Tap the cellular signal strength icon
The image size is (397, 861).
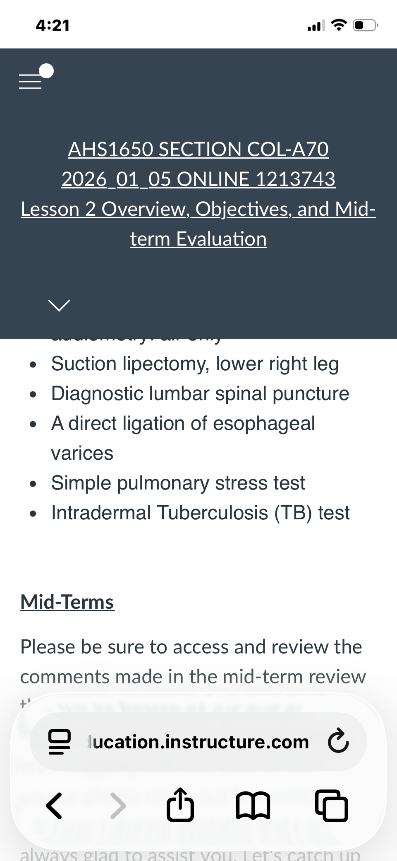(316, 25)
